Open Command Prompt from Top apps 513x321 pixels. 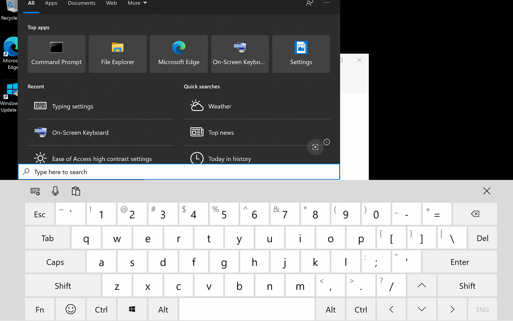click(x=57, y=54)
